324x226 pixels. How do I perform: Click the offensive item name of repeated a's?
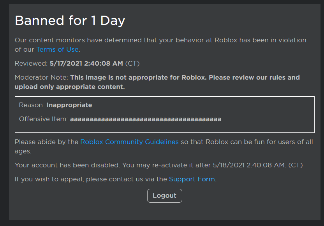pos(145,119)
